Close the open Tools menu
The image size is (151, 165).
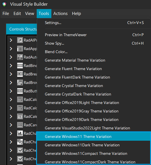pyautogui.click(x=44, y=14)
